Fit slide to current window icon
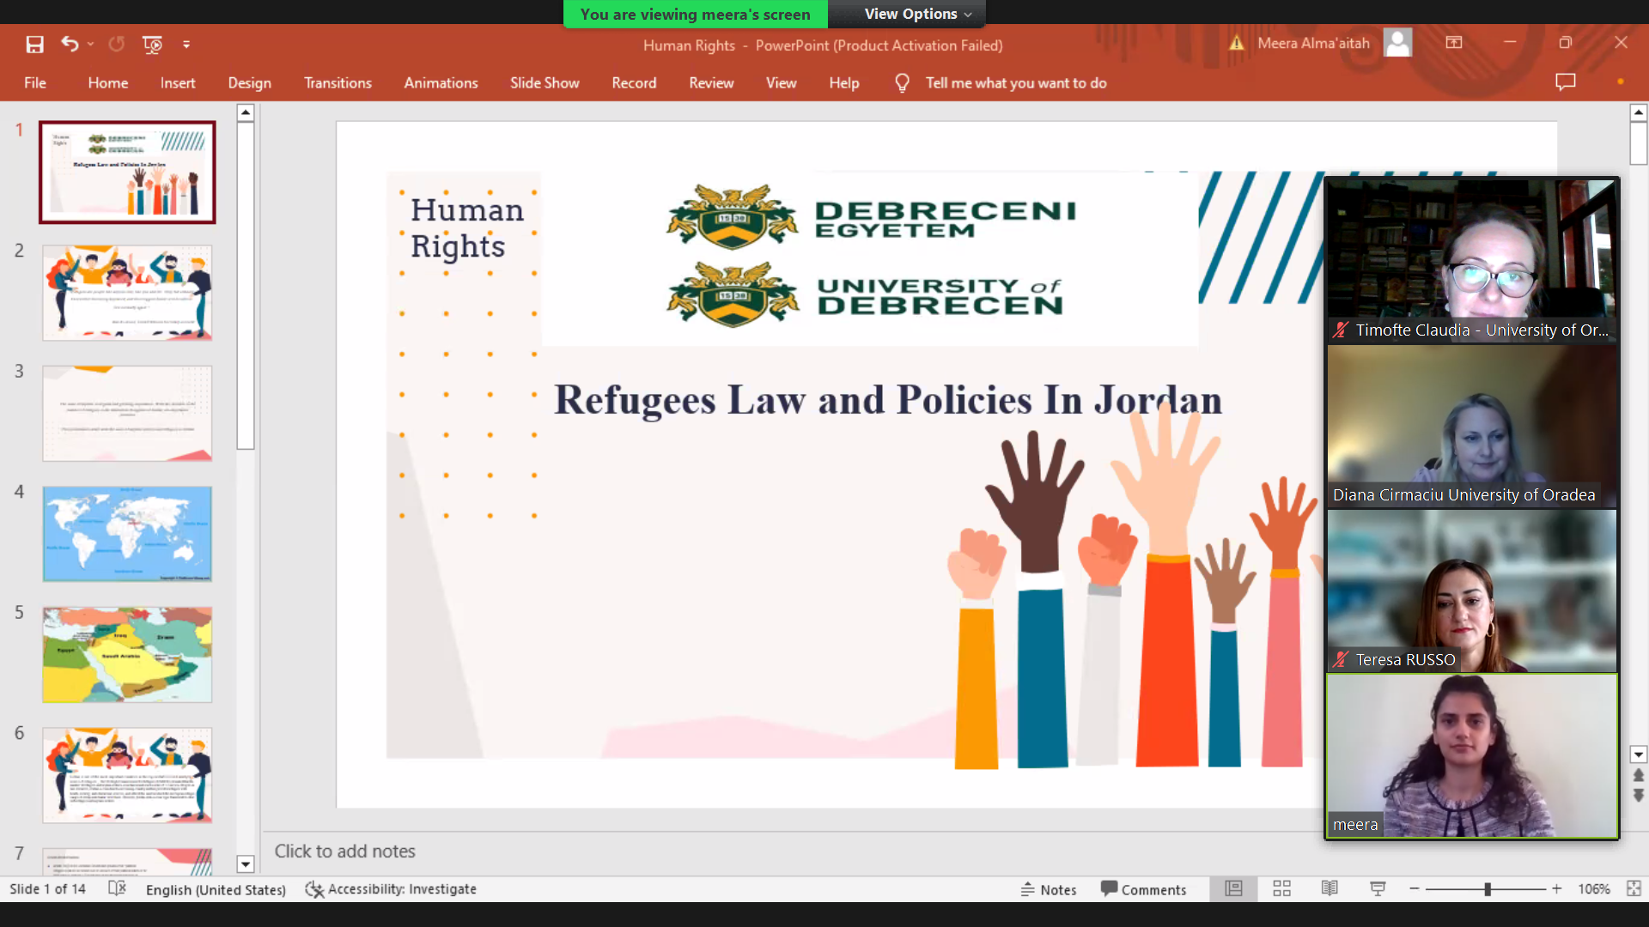Image resolution: width=1649 pixels, height=927 pixels. pyautogui.click(x=1634, y=889)
